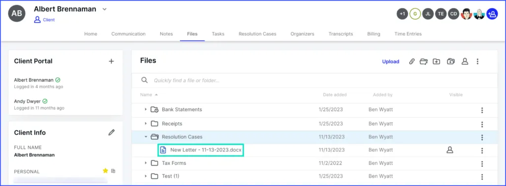Click the link icon in Files toolbar
The image size is (506, 186).
tap(412, 62)
